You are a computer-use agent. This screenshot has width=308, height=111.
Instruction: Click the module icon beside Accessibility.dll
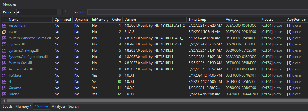4,69
